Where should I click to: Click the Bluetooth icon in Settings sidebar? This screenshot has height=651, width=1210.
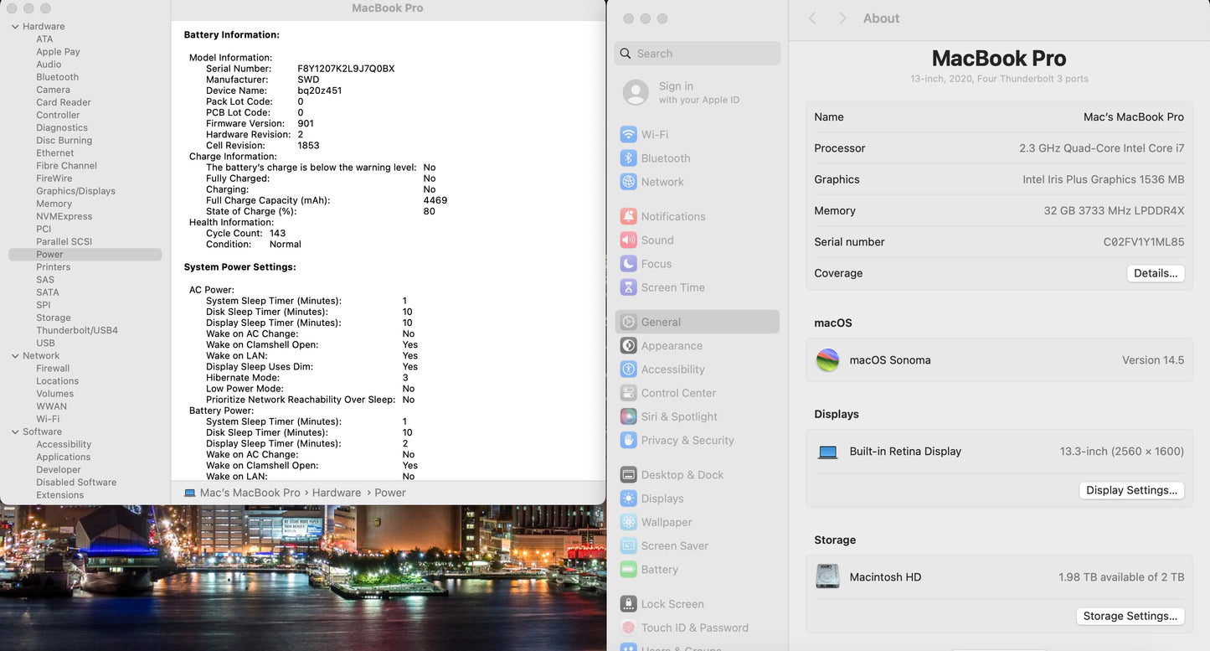pos(628,158)
